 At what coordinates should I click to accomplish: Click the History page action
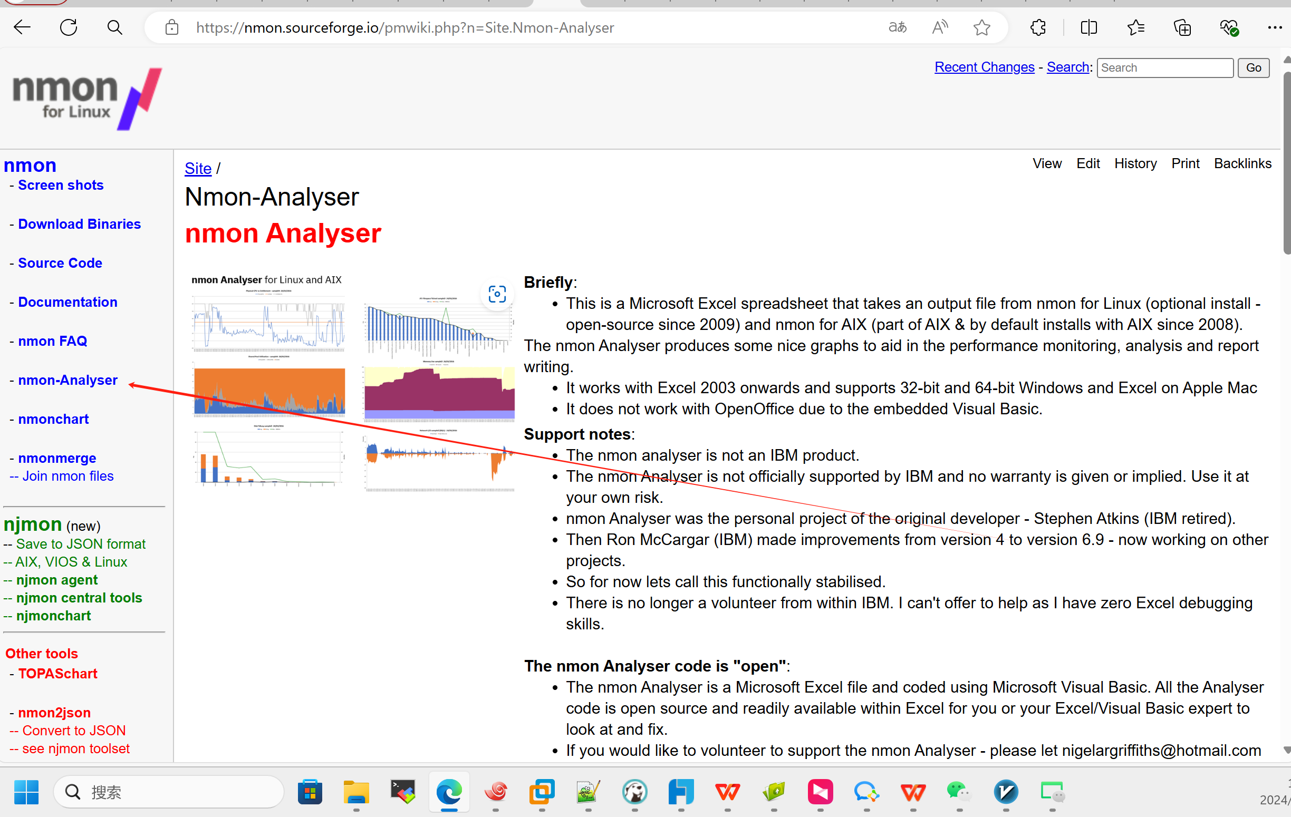coord(1135,163)
